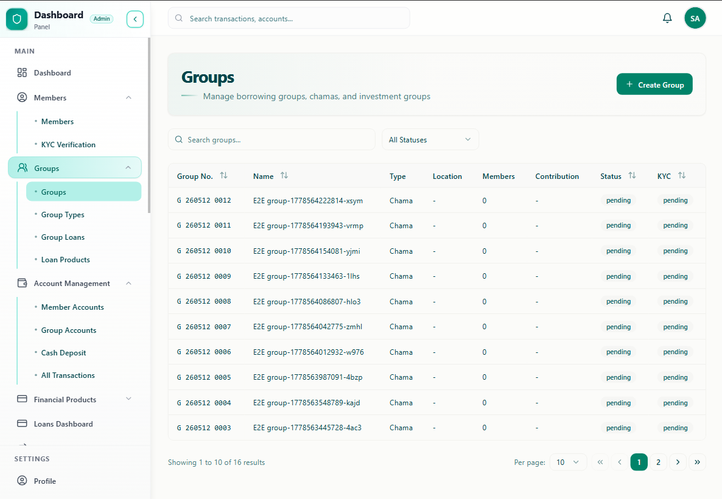Click the Create Group button

[x=654, y=84]
